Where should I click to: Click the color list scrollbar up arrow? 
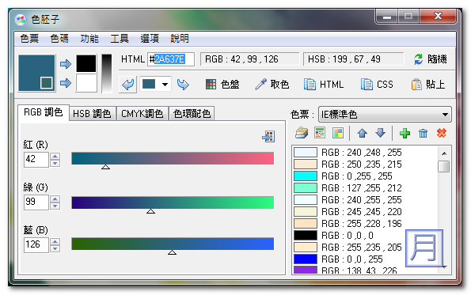click(444, 153)
